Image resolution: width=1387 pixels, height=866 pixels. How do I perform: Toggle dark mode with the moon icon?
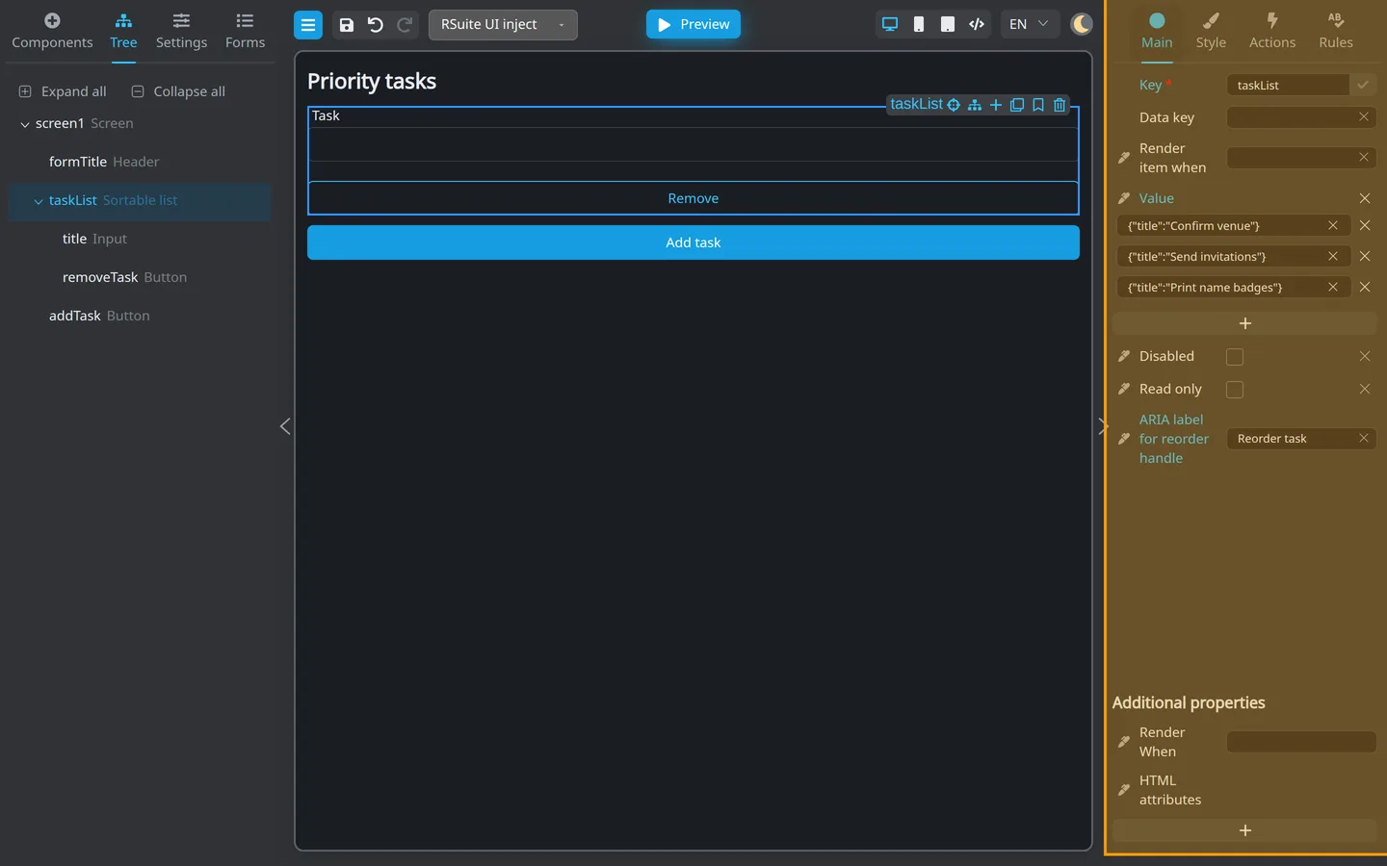coord(1082,24)
